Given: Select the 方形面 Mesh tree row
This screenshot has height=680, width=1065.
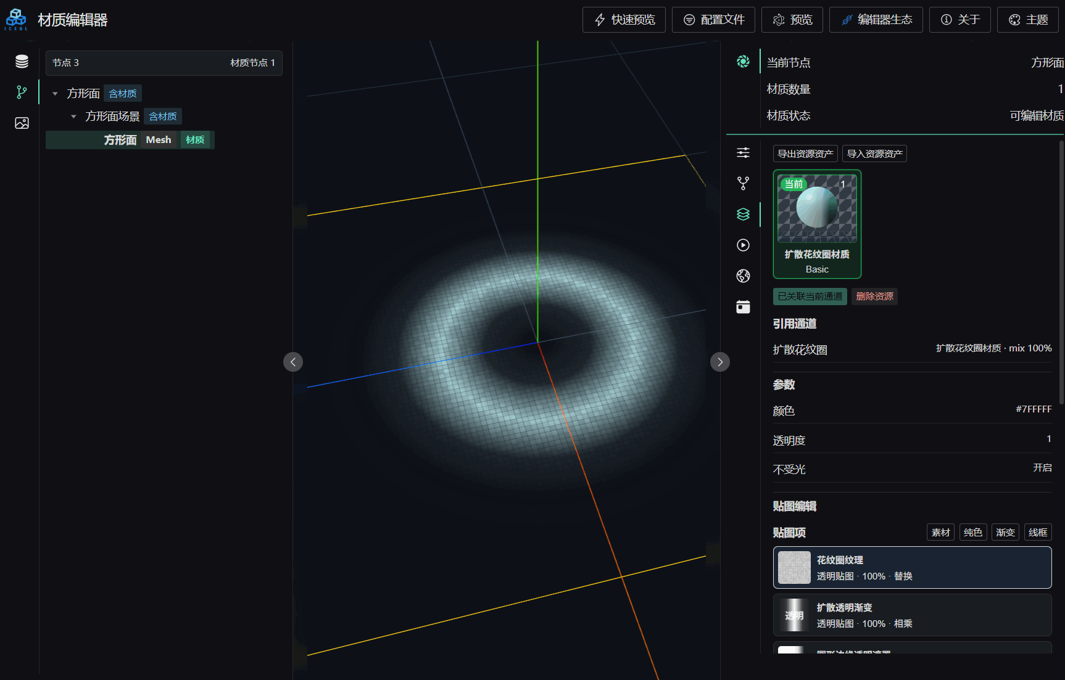Looking at the screenshot, I should (x=130, y=140).
